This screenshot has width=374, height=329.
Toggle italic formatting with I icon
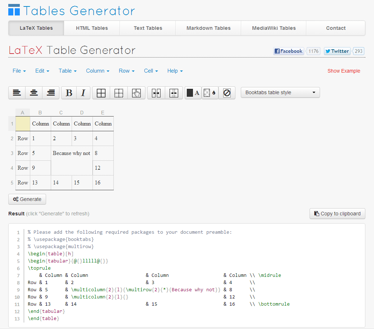click(x=83, y=93)
